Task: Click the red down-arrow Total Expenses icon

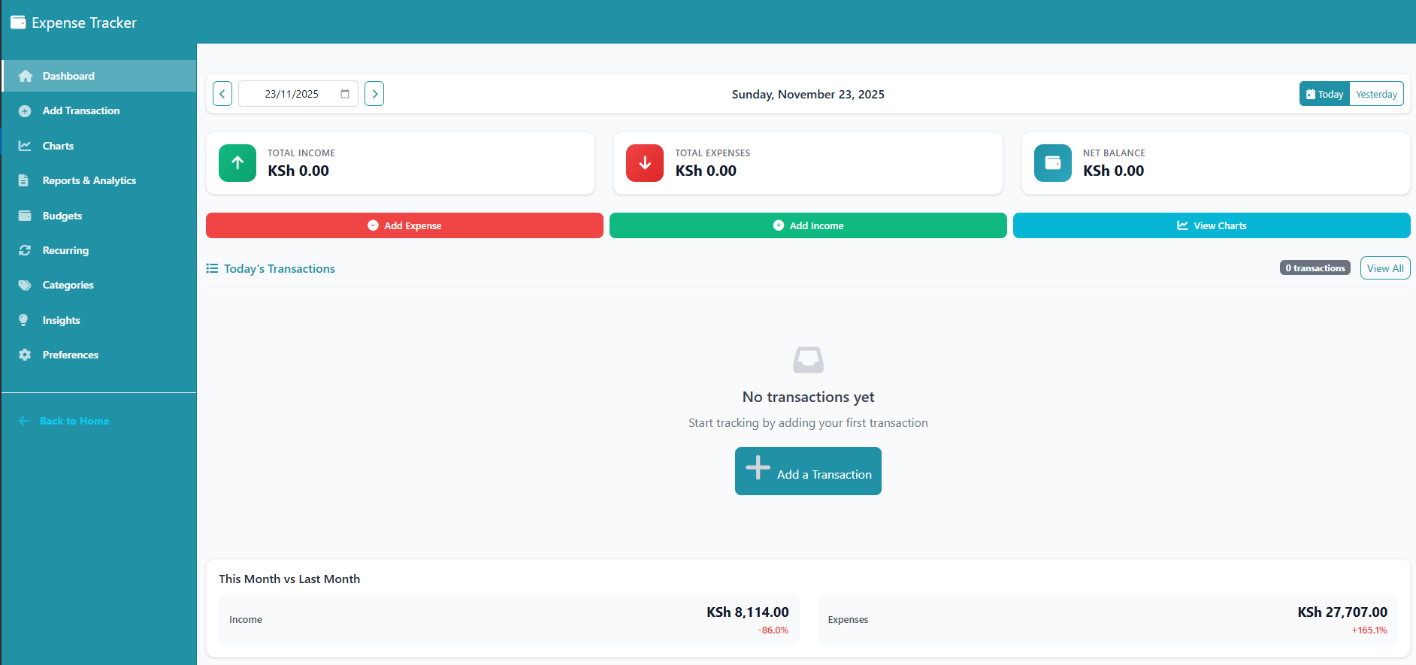Action: [x=645, y=163]
